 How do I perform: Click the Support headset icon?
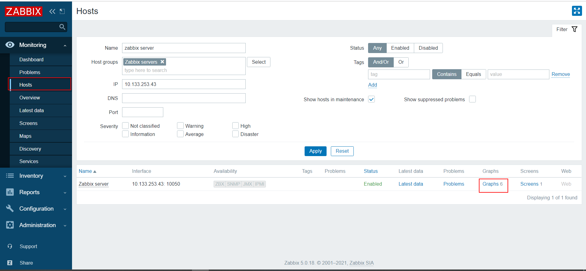click(x=10, y=246)
